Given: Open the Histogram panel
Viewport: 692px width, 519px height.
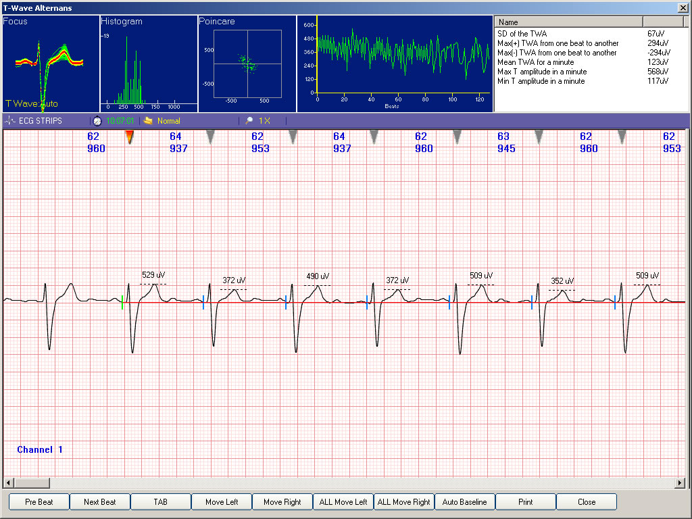Looking at the screenshot, I should 149,64.
